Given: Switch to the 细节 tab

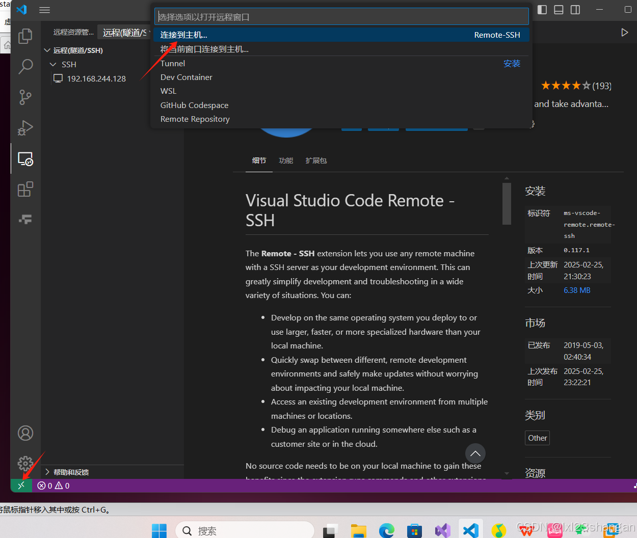Looking at the screenshot, I should click(x=259, y=160).
